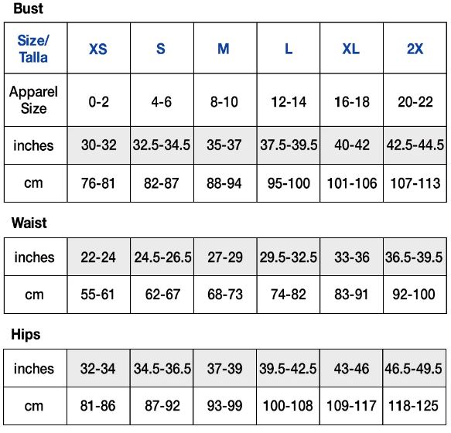Select the Apparel Size row label
451x433 pixels.
point(36,100)
